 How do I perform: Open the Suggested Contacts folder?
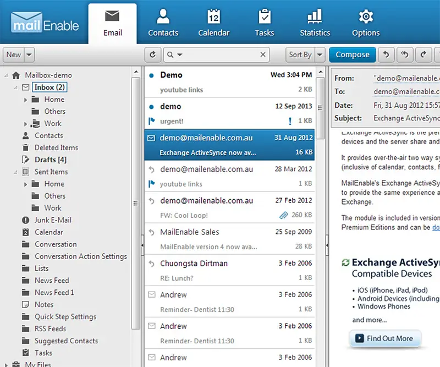pyautogui.click(x=66, y=341)
